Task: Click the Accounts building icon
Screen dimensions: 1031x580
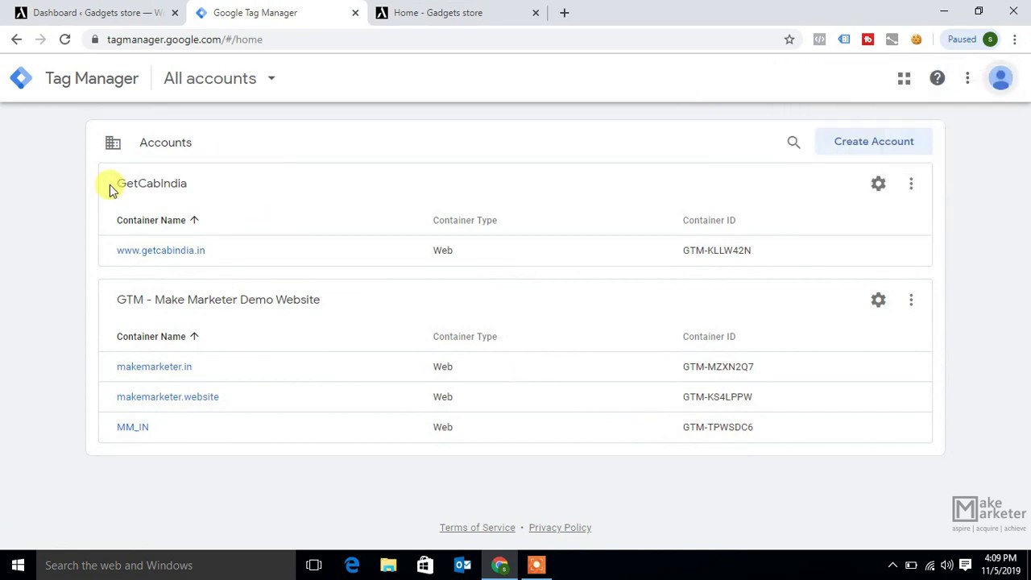Action: (x=113, y=143)
